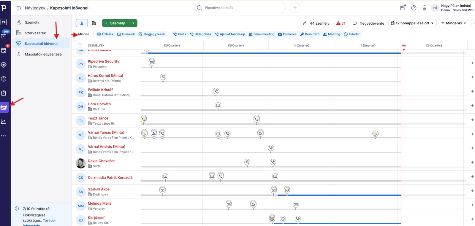The height and width of the screenshot is (226, 475).
Task: Open the insights chart icon in sidebar
Action: pyautogui.click(x=4, y=122)
